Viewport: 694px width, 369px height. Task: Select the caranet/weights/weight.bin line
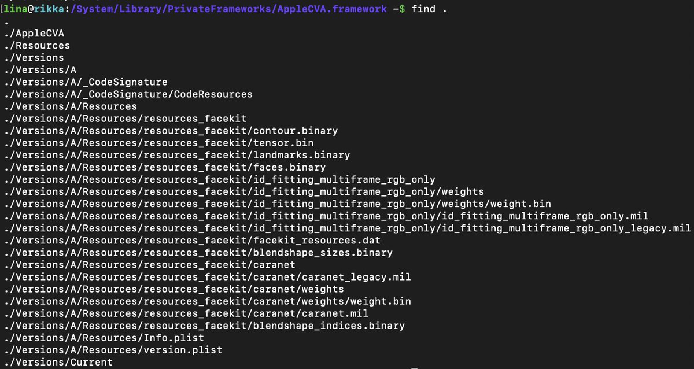[x=207, y=301]
